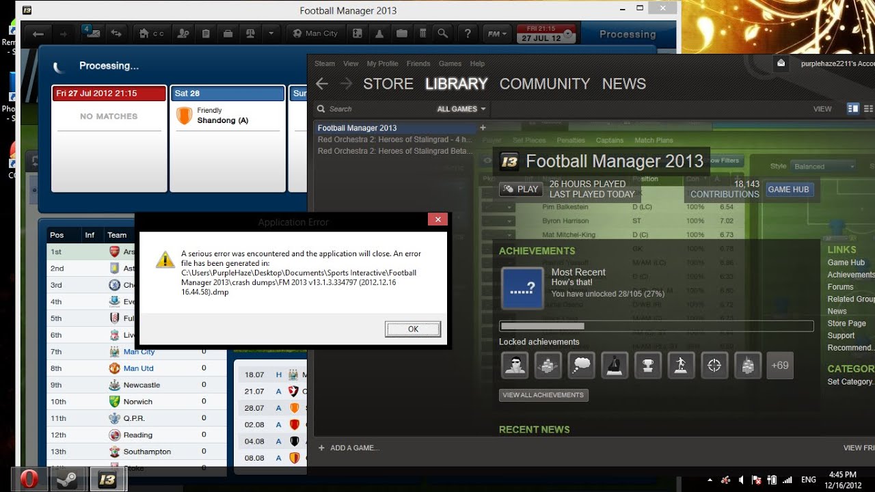The height and width of the screenshot is (492, 875).
Task: Click the footballer statue locked achievement icon
Action: coord(681,366)
